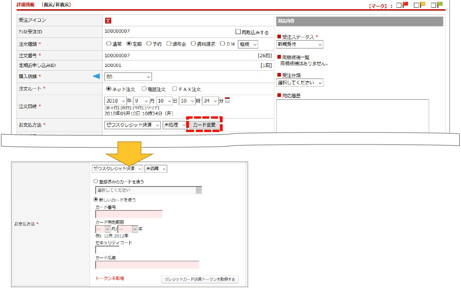The height and width of the screenshot is (289, 461).
Task: Select 登録済みのカードを使う radio option
Action: click(x=96, y=182)
